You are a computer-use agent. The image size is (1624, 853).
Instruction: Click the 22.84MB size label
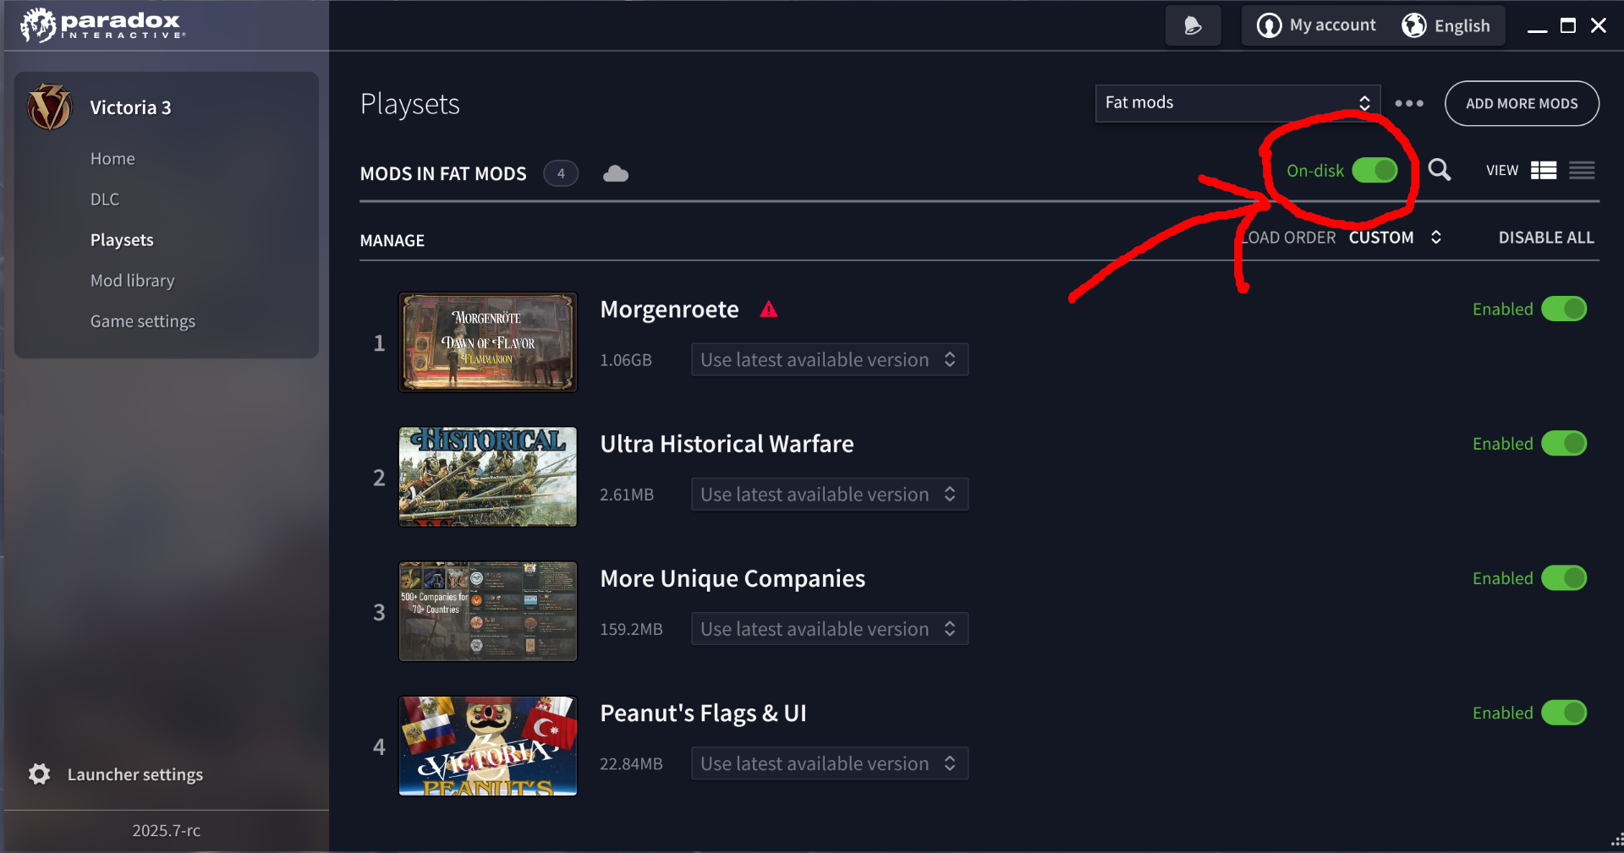click(x=631, y=764)
